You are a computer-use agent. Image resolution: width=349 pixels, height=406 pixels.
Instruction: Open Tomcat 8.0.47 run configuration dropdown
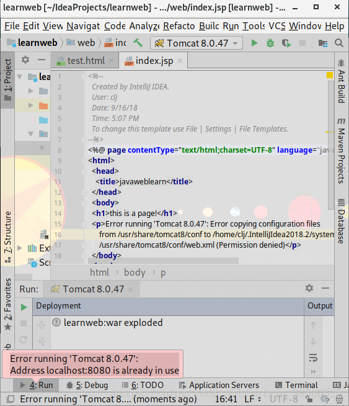[197, 43]
